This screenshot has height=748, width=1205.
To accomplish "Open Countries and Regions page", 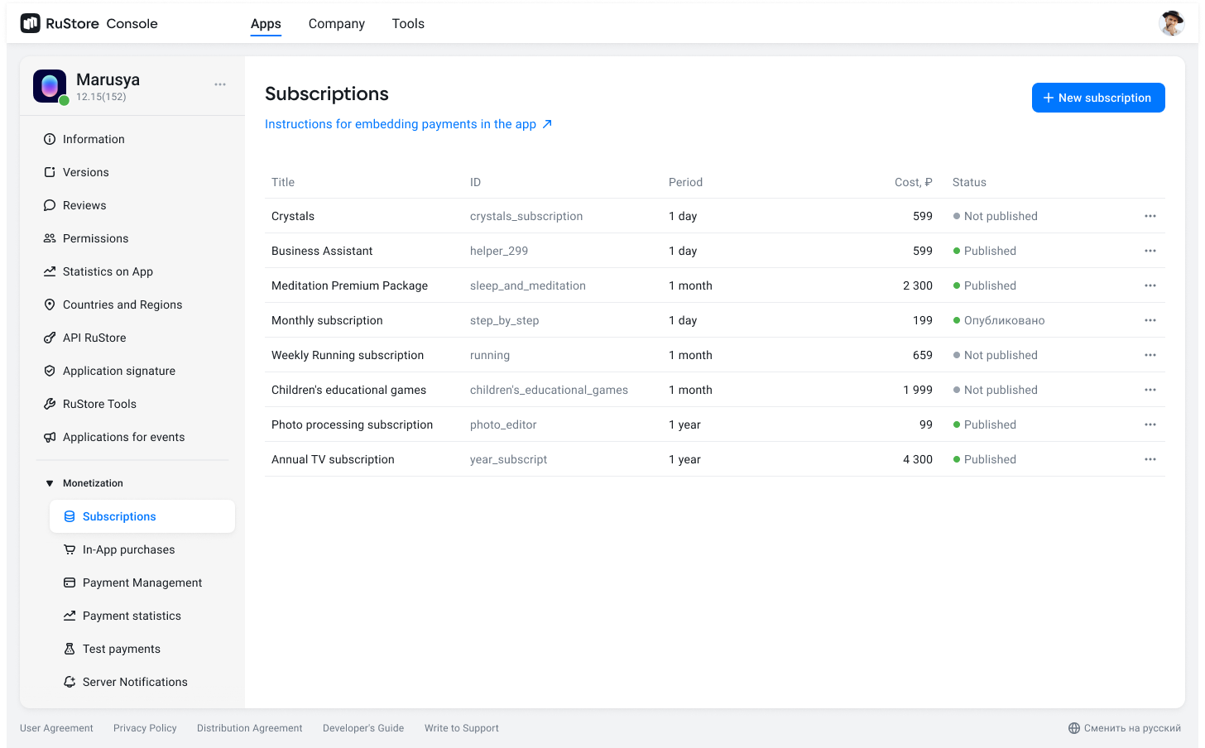I will coord(122,304).
